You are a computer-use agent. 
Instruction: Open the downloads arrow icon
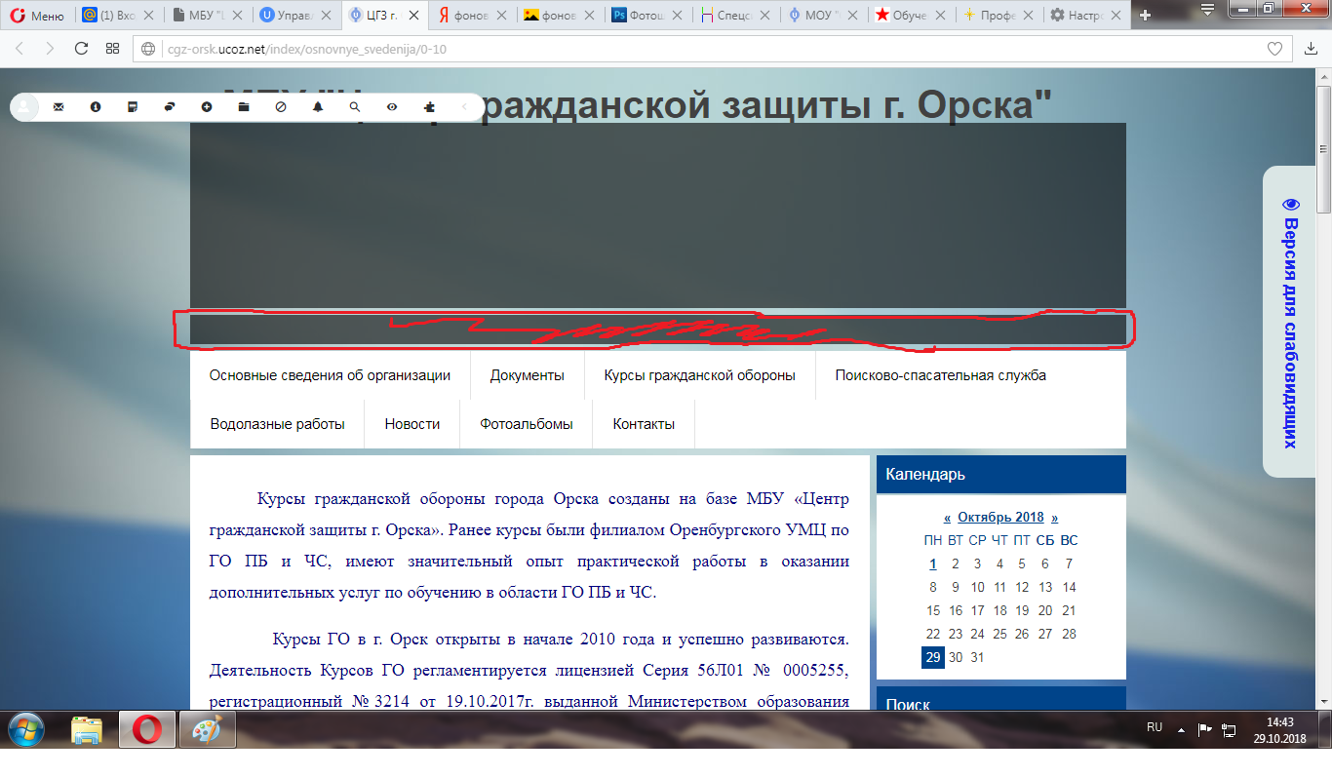[1310, 49]
